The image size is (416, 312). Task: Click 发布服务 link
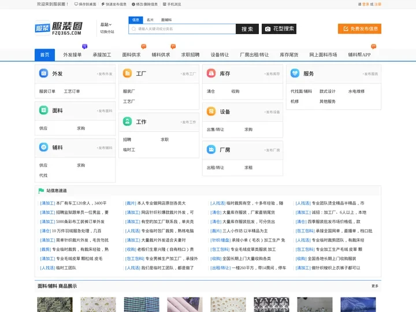coord(370,74)
